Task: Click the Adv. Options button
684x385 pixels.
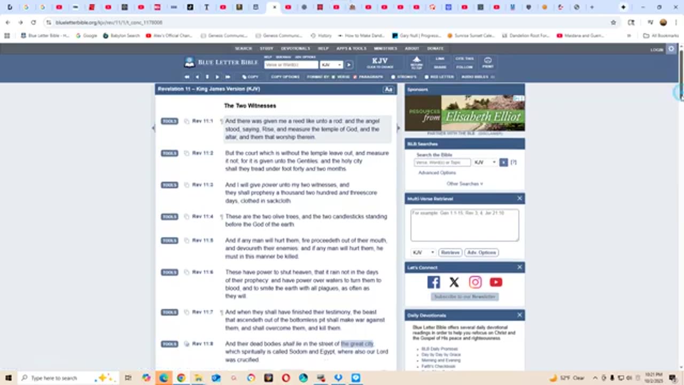Action: [x=481, y=252]
